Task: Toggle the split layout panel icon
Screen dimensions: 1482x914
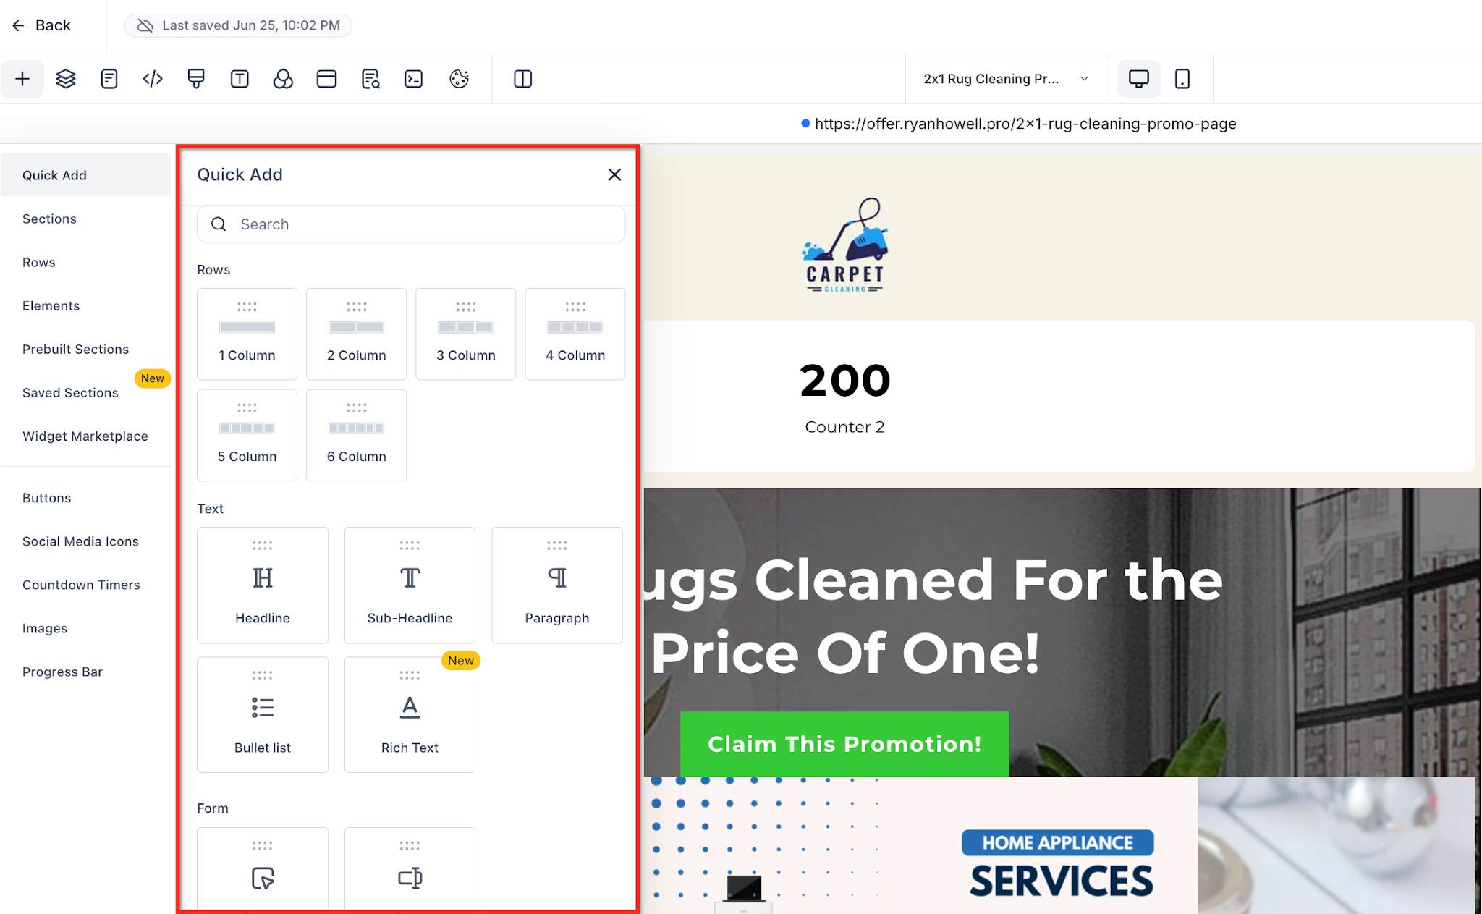Action: pyautogui.click(x=522, y=79)
